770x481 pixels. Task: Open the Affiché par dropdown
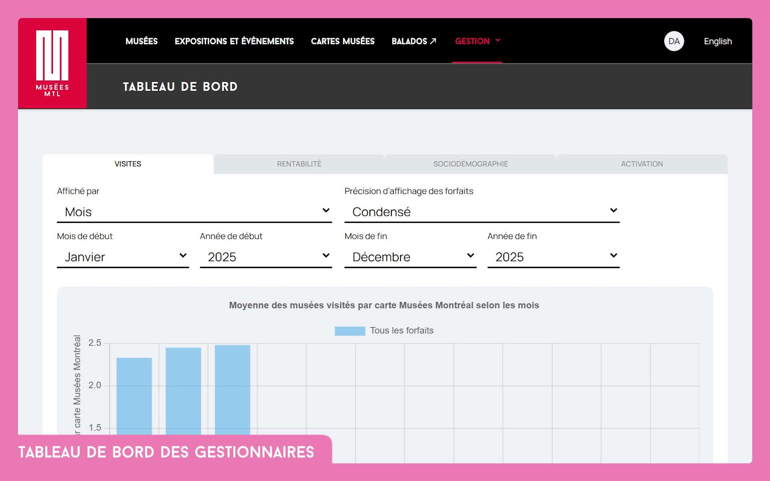tap(195, 212)
